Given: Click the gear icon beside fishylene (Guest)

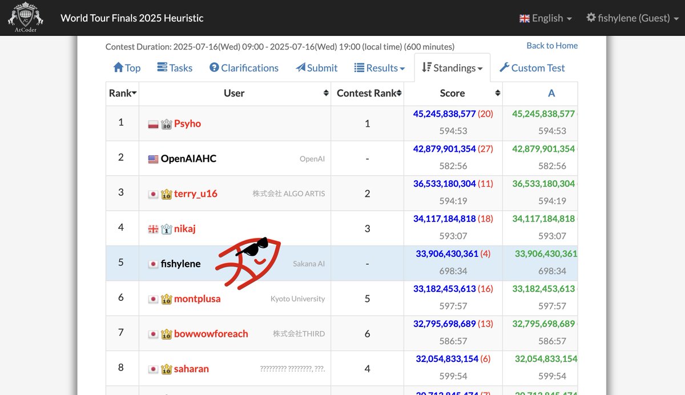Looking at the screenshot, I should click(x=591, y=18).
